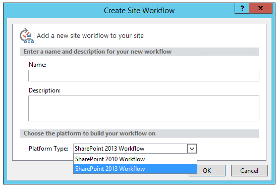
Task: Collapse the Platform Type dropdown arrow
Action: click(192, 149)
